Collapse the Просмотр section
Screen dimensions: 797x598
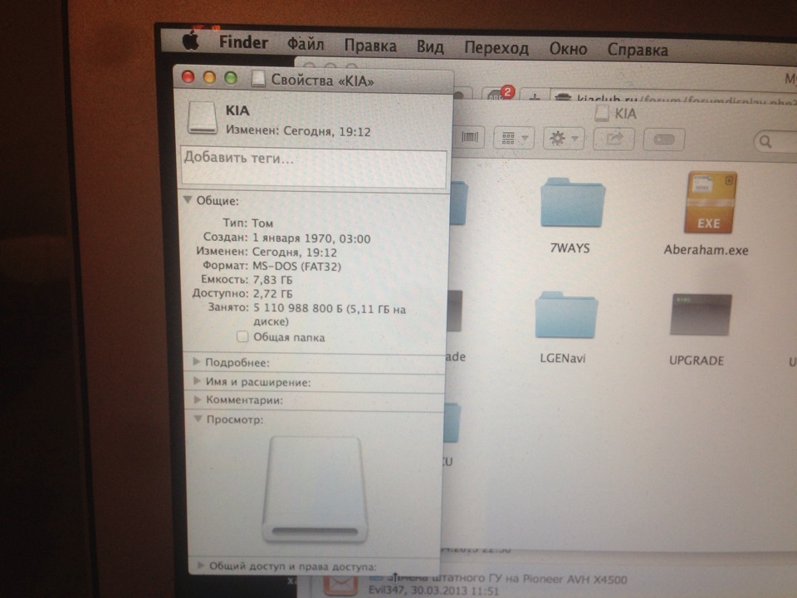[x=198, y=419]
